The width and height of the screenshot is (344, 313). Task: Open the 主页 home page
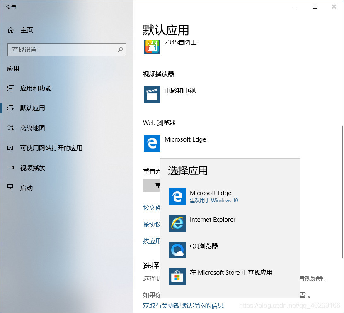(x=27, y=30)
